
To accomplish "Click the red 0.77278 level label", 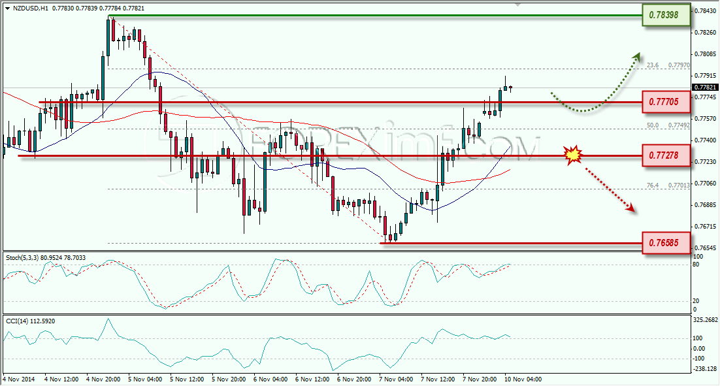I will (x=666, y=155).
